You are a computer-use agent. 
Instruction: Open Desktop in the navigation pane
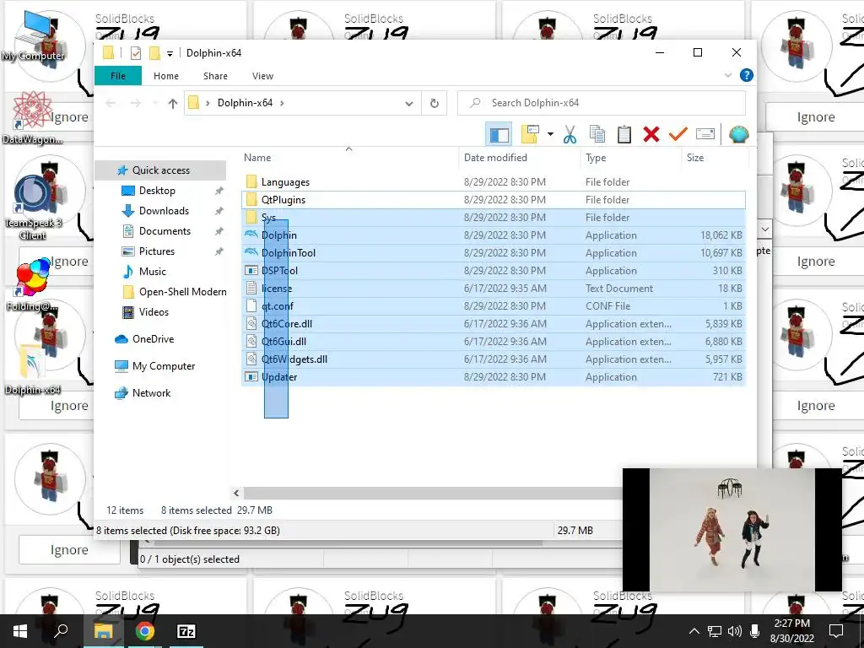(x=157, y=191)
